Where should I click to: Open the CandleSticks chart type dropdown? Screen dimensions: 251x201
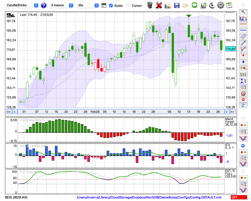pos(22,5)
